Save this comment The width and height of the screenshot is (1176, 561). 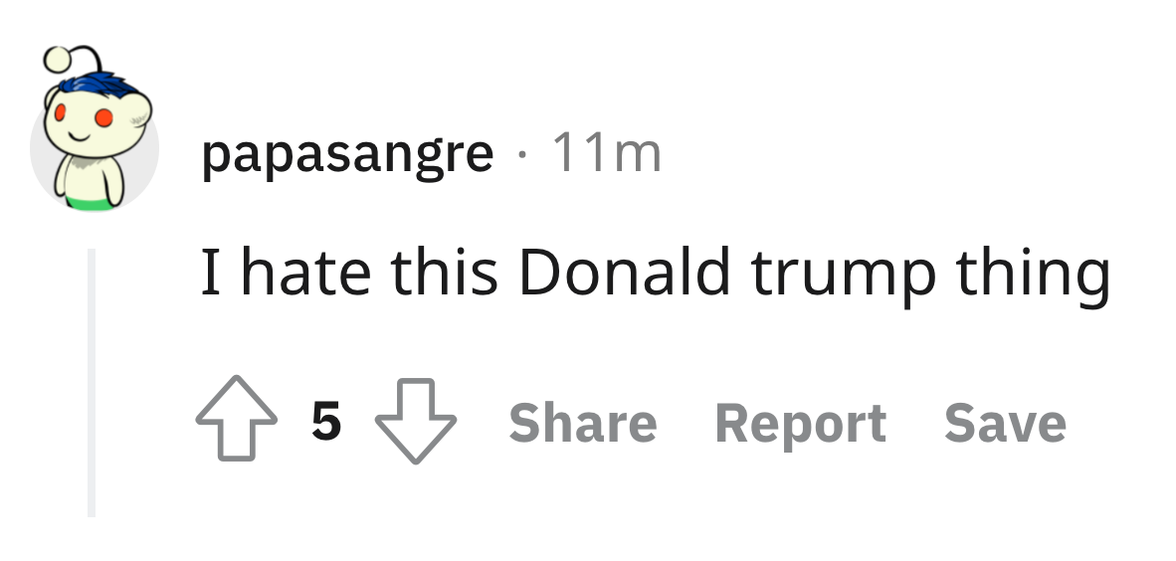(1005, 423)
